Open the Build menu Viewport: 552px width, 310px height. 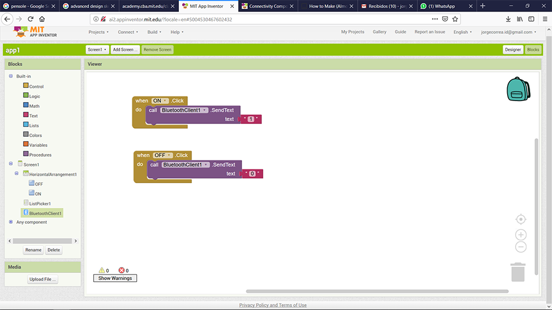(x=154, y=32)
